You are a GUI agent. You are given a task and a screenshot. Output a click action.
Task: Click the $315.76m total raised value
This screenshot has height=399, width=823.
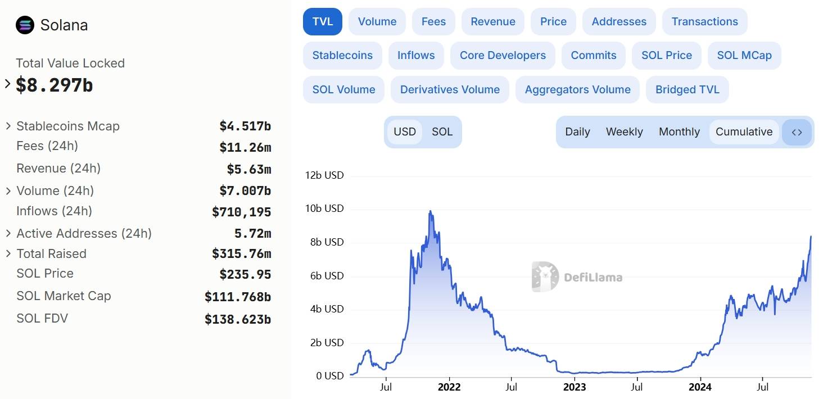coord(242,254)
